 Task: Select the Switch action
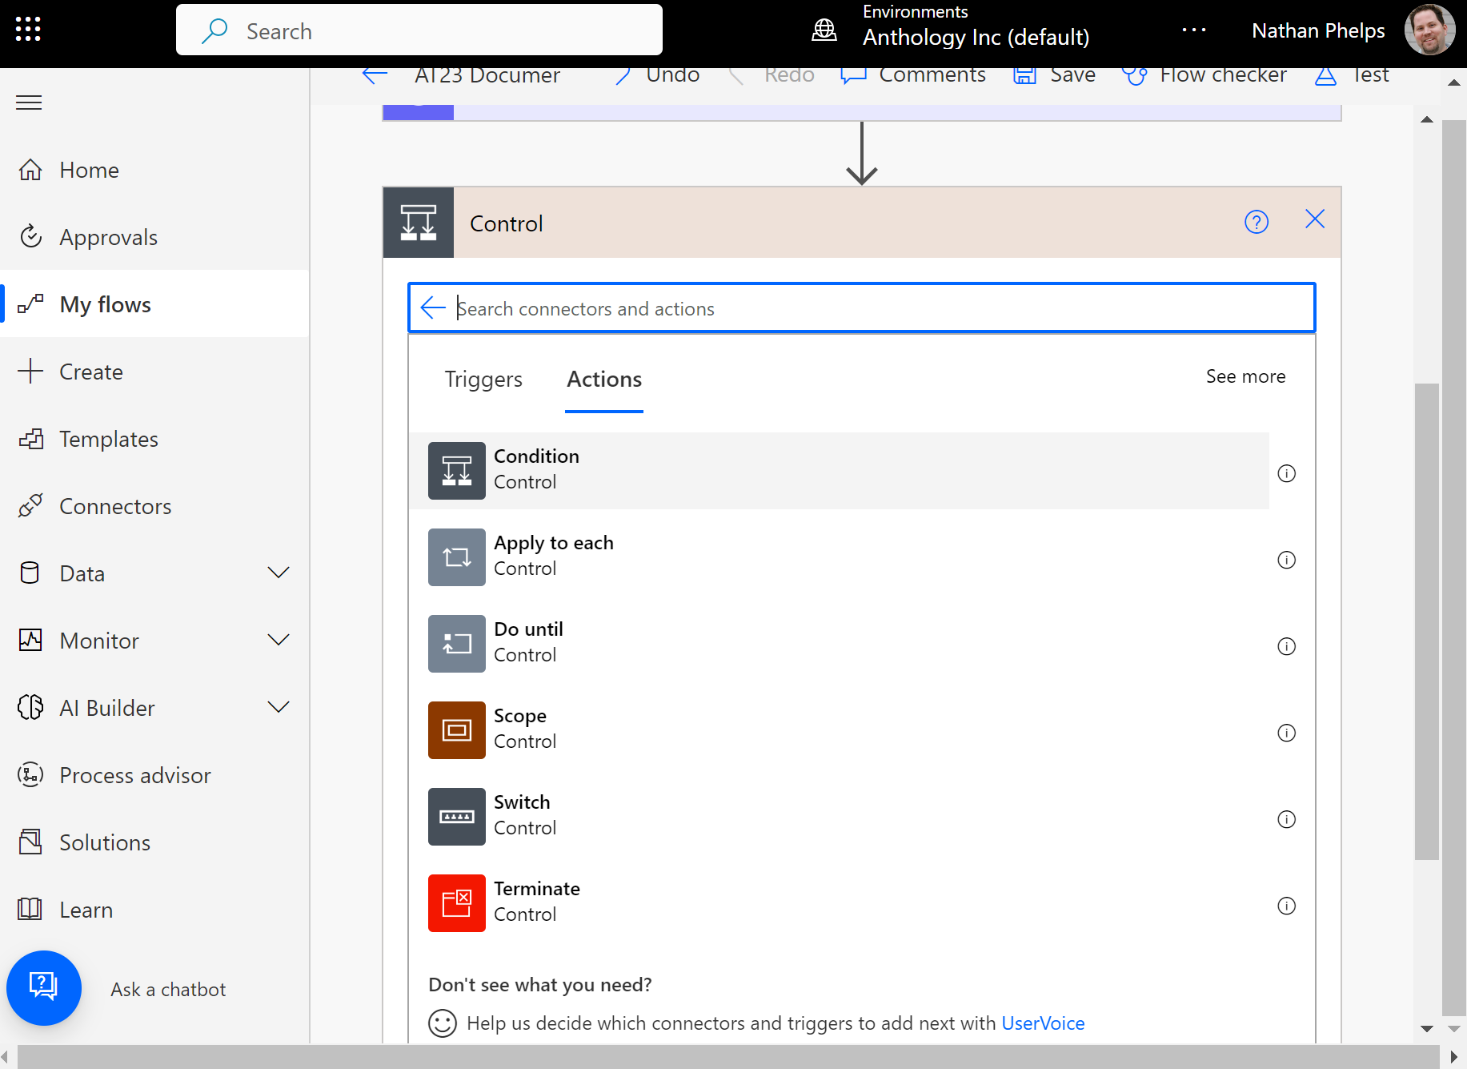839,817
